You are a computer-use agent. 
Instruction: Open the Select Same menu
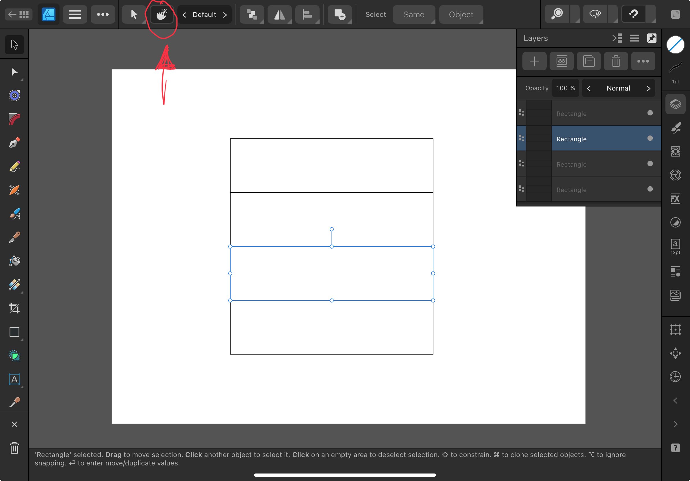[x=414, y=14]
